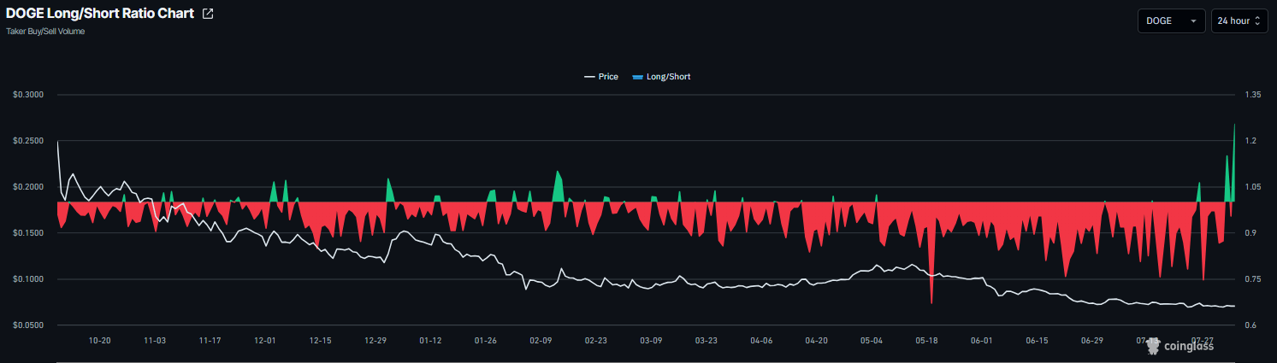Open the 24 hour interval selector

(x=1239, y=21)
